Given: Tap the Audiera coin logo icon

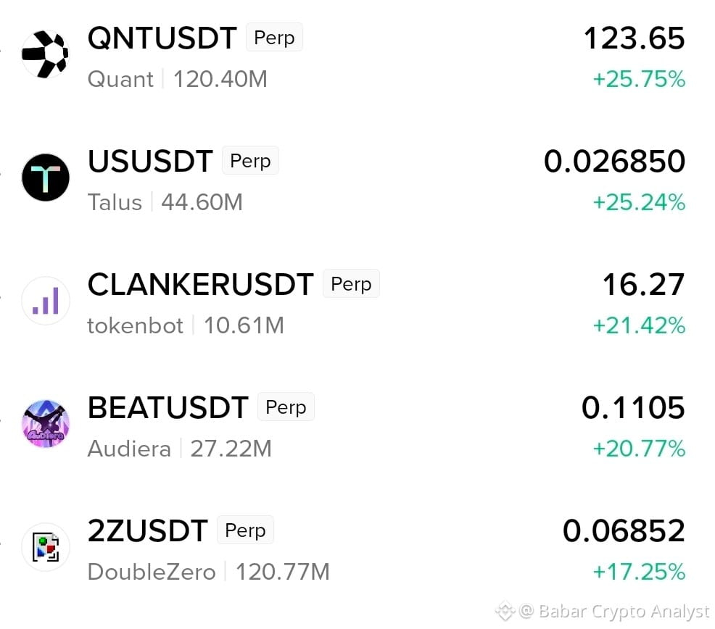Looking at the screenshot, I should (46, 424).
